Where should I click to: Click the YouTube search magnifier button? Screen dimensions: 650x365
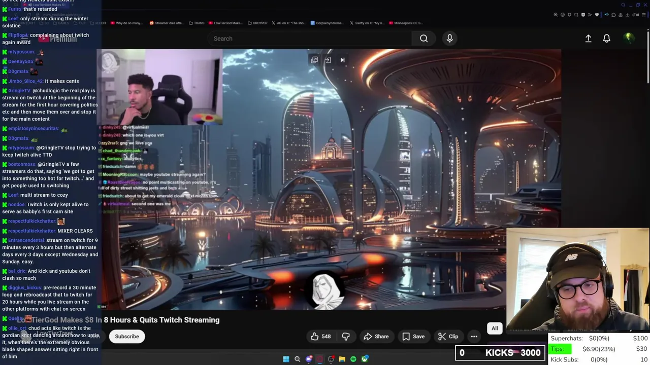click(x=424, y=39)
